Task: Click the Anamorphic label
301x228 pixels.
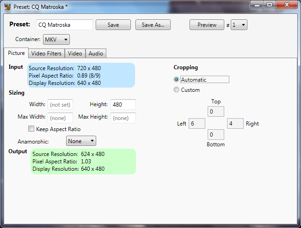Action: [33, 141]
